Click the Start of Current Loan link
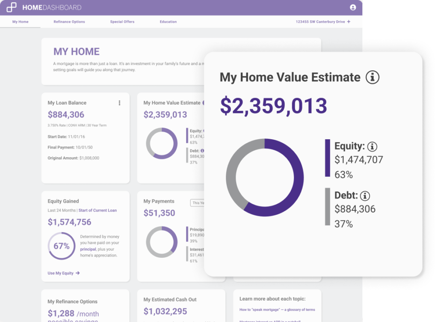The image size is (438, 322). pos(98,210)
